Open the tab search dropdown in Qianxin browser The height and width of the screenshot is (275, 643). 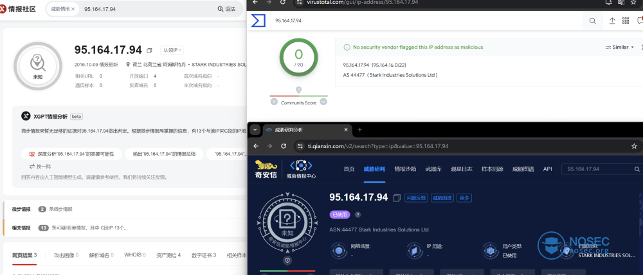click(x=255, y=130)
